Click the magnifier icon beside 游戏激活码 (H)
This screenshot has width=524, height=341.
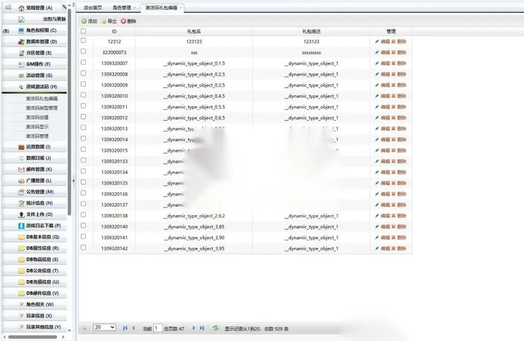(21, 87)
